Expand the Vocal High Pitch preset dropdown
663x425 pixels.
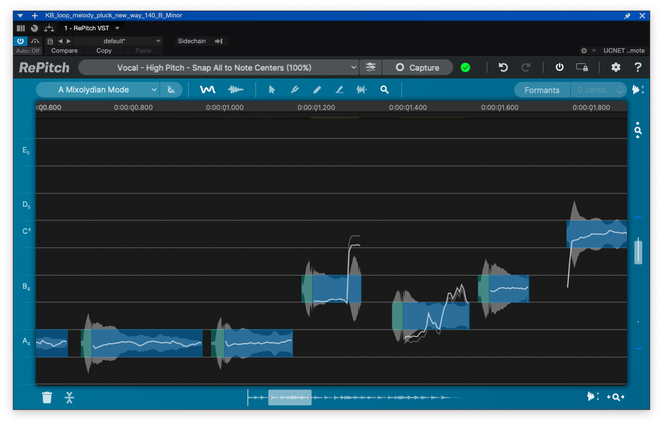coord(218,68)
